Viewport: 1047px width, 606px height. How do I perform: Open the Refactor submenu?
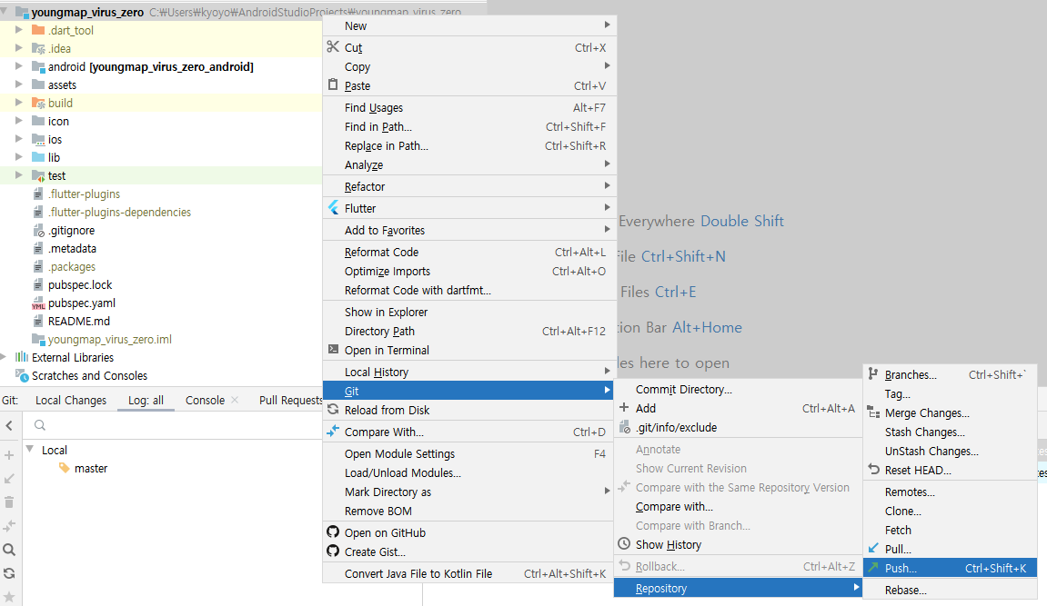pos(469,186)
